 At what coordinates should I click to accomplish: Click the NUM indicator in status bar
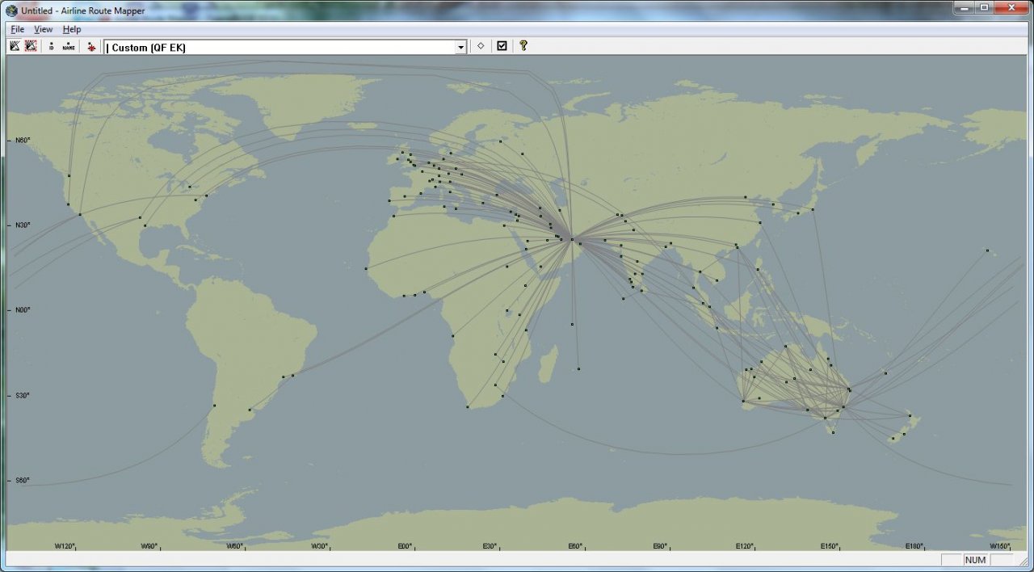975,560
